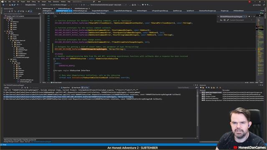
Task: Open the Output tab at the bottom
Action: pyautogui.click(x=22, y=142)
